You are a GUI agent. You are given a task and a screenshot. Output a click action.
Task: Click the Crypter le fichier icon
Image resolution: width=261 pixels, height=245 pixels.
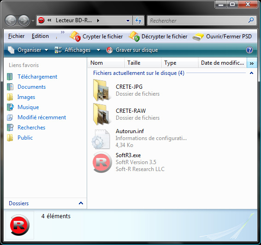[x=75, y=36]
